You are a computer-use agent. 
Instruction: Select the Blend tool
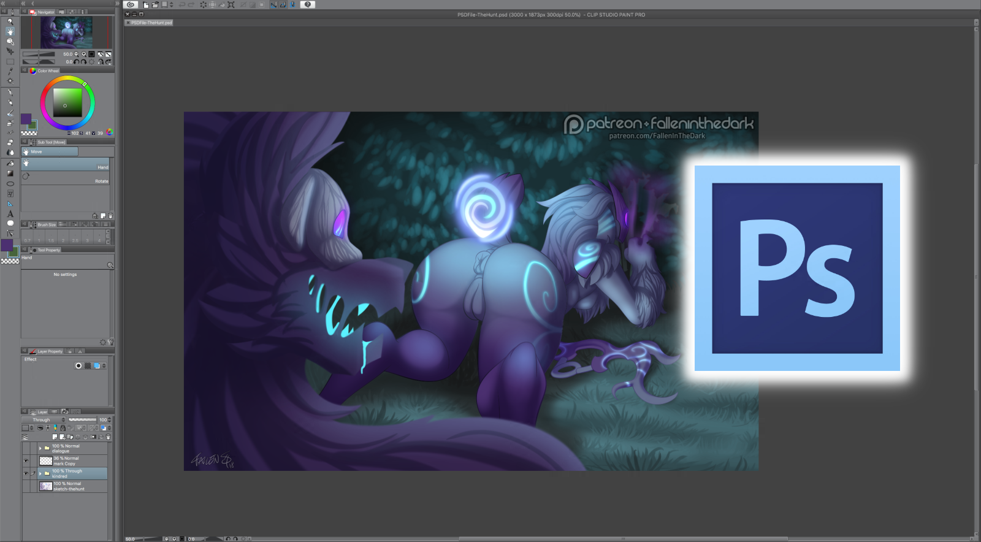click(x=10, y=153)
